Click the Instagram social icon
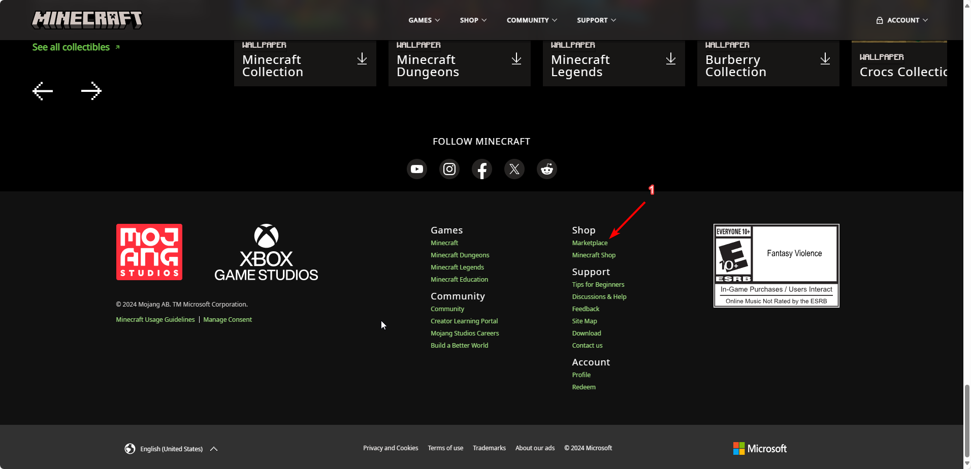The image size is (971, 469). pyautogui.click(x=449, y=169)
